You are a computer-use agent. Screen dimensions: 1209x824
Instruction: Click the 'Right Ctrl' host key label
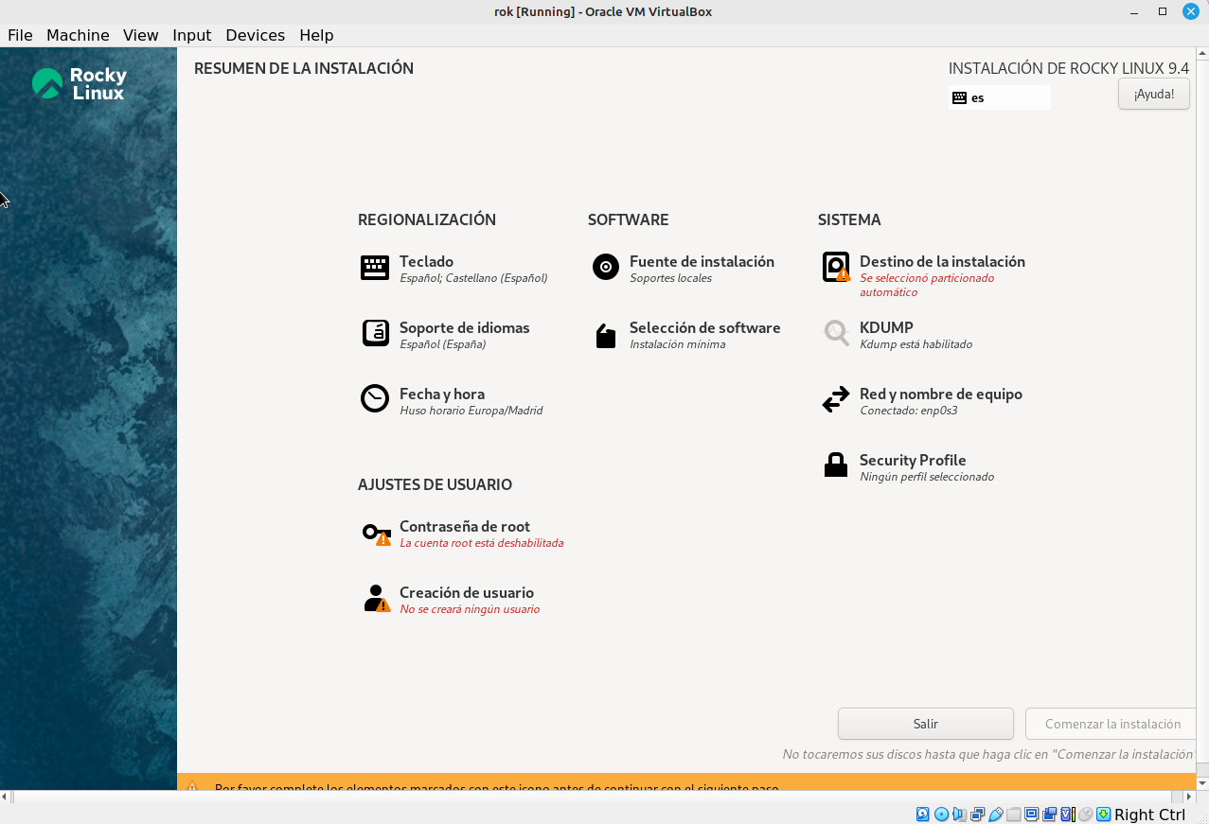pyautogui.click(x=1149, y=815)
